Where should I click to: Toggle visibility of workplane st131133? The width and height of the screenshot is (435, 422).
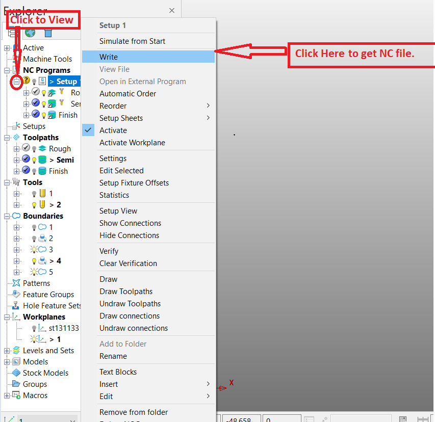point(34,328)
